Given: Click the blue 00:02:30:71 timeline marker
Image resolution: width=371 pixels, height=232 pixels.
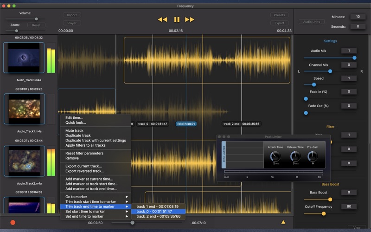Looking at the screenshot, I should click(186, 124).
